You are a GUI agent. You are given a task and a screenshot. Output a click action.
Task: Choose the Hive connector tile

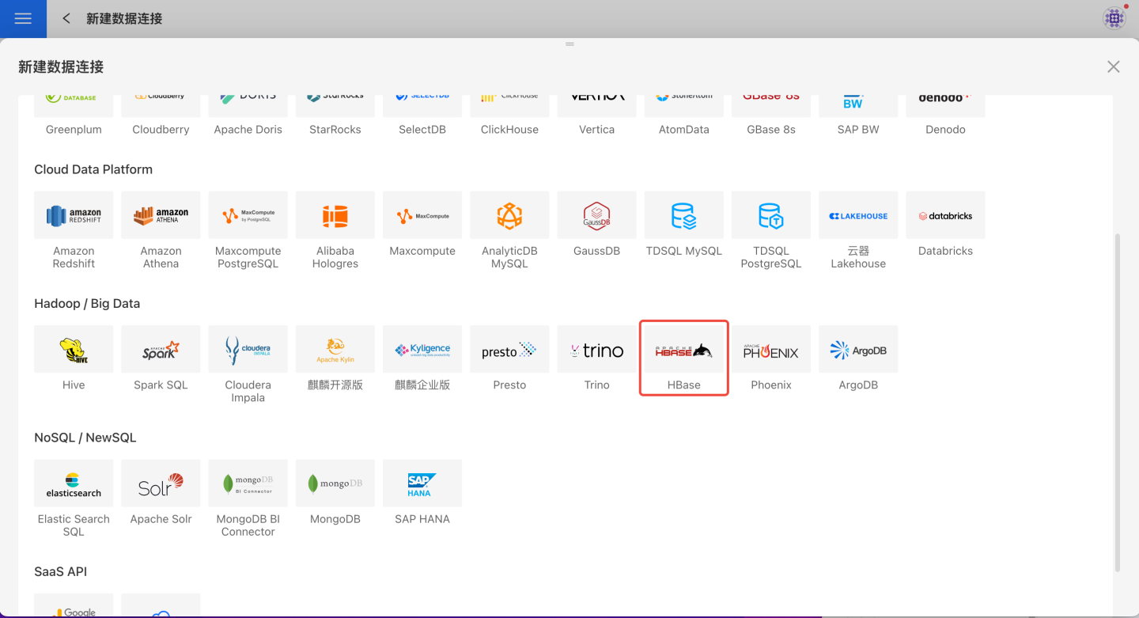(74, 350)
